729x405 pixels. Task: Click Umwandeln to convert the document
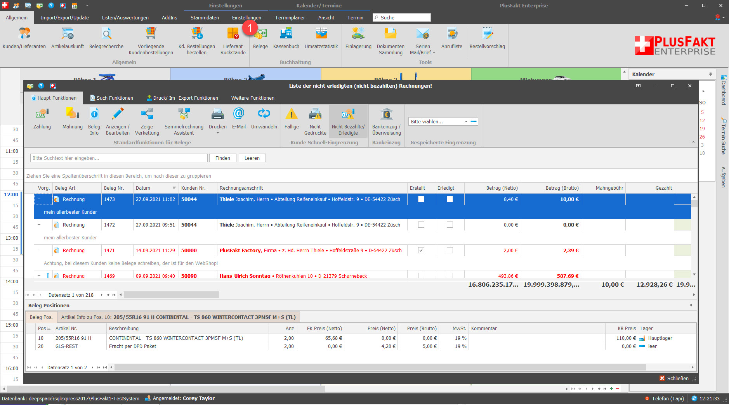point(264,119)
